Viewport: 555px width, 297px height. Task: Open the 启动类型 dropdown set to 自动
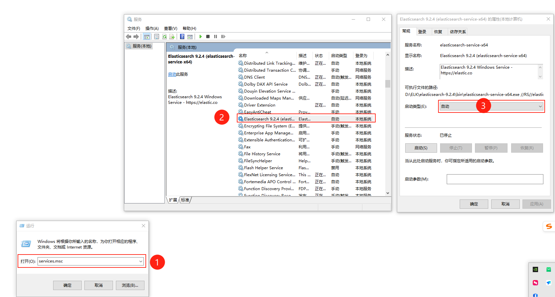pos(491,107)
